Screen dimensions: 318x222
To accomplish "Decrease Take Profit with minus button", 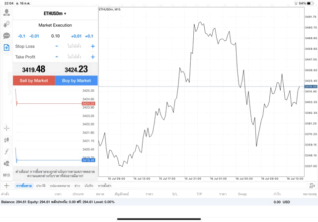I will pos(57,57).
